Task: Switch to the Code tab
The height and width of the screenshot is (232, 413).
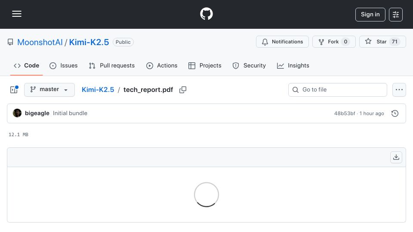Action: point(26,65)
